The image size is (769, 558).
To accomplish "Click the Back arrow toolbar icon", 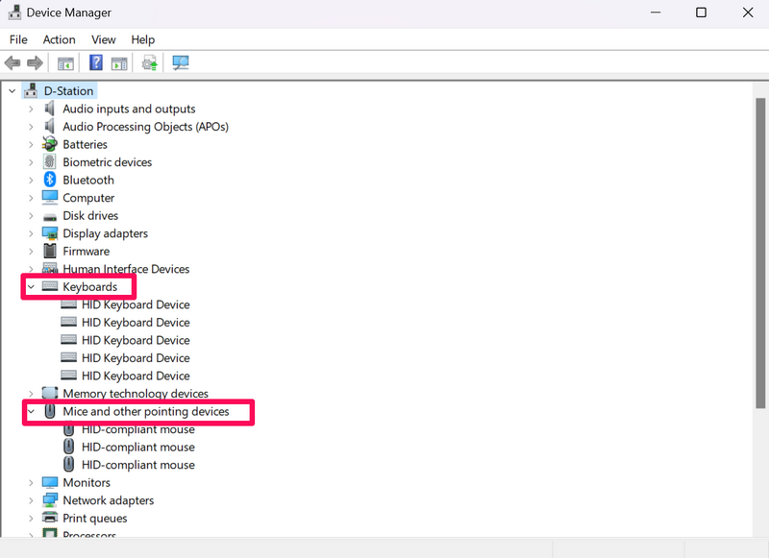I will (12, 63).
